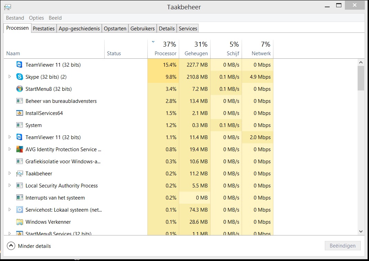Select the StartMenu8 (32 bits) process name
Viewport: 369px width, 261px height.
click(49, 89)
